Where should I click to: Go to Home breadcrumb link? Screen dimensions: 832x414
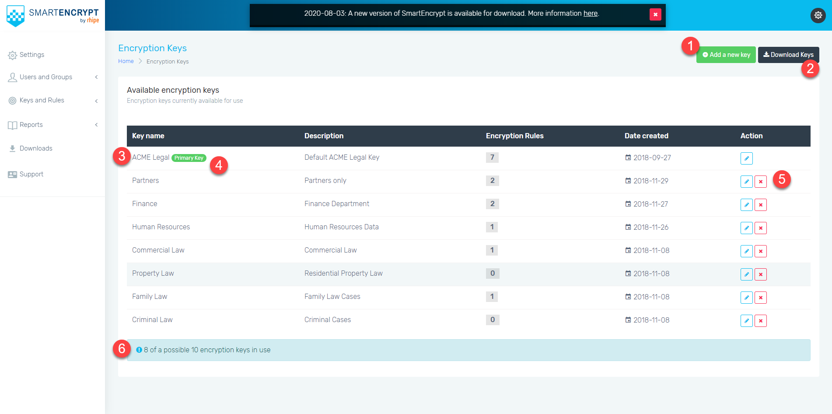pyautogui.click(x=126, y=61)
